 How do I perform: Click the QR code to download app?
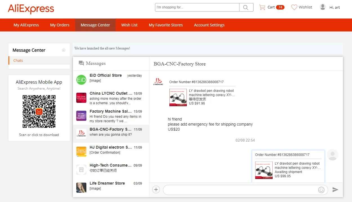[x=39, y=112]
